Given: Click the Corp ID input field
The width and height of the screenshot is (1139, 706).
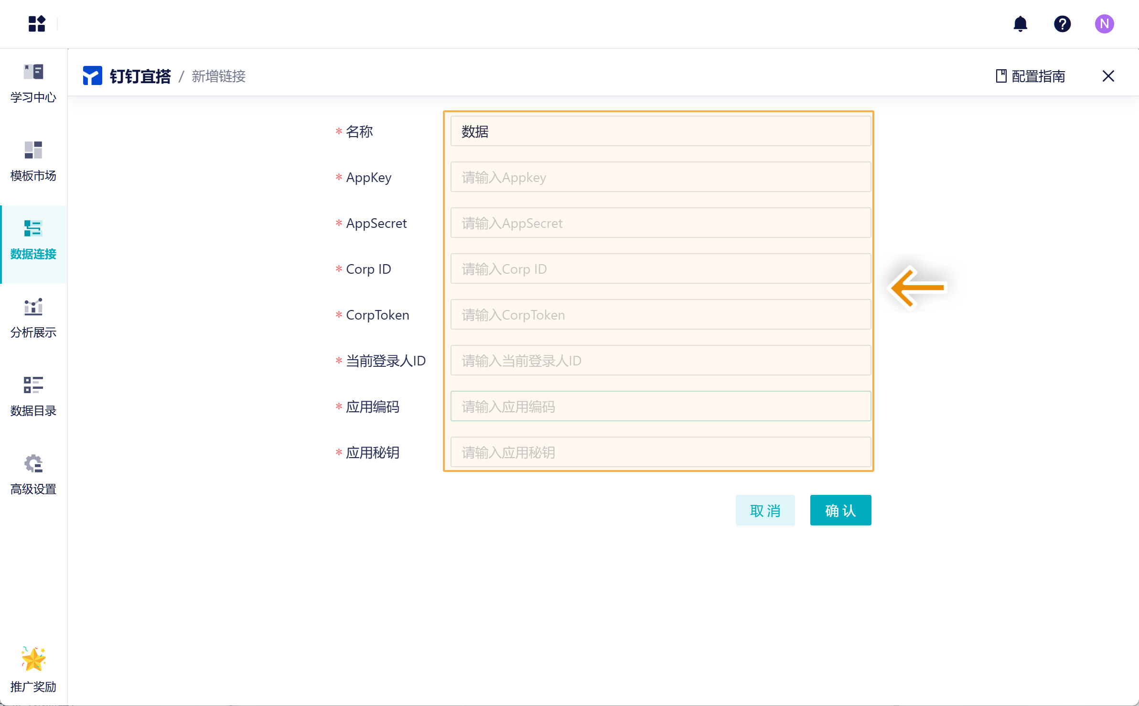Looking at the screenshot, I should tap(660, 269).
